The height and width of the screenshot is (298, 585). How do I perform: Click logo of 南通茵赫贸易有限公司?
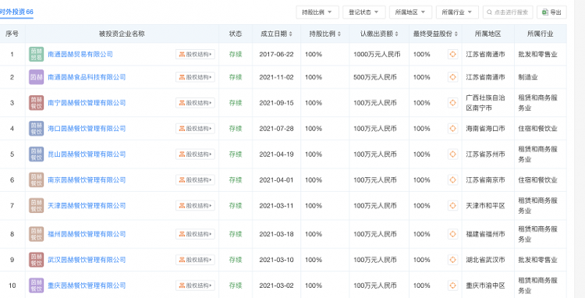click(x=36, y=55)
